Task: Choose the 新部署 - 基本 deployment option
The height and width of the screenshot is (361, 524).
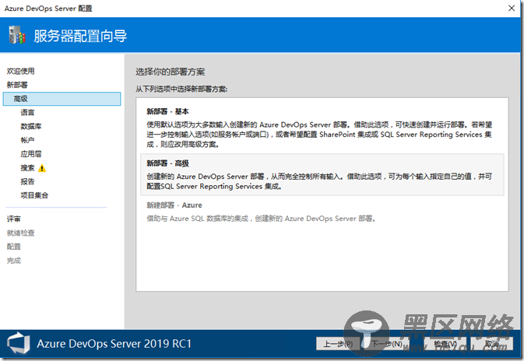Action: click(322, 128)
